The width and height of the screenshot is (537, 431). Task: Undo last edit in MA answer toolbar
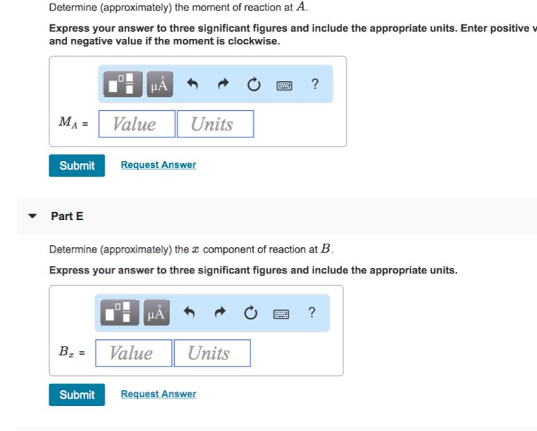pos(194,85)
